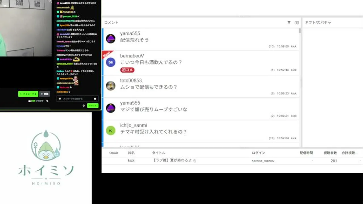
Task: Click the comment list scrollbar thumb
Action: [300, 31]
